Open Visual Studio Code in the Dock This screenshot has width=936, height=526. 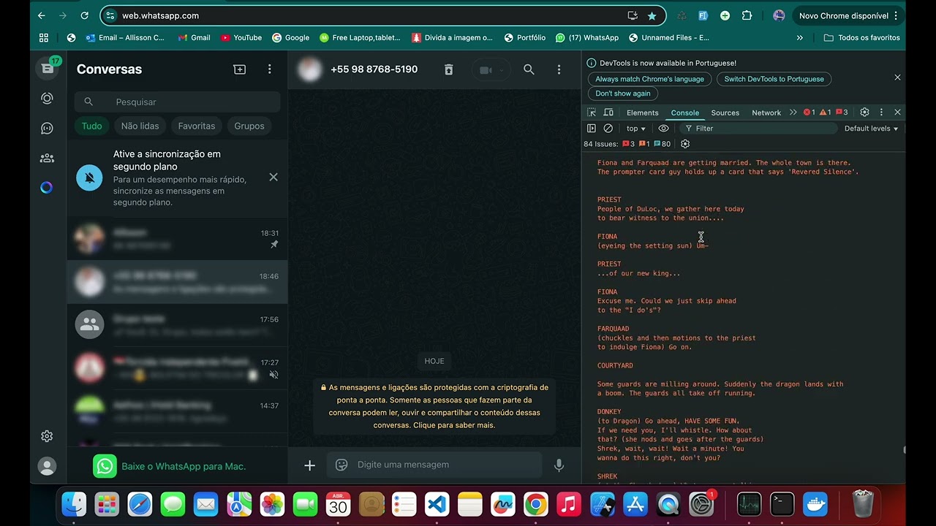pyautogui.click(x=437, y=504)
